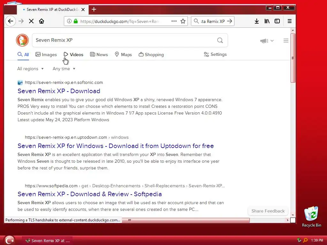327x245 pixels.
Task: Click the green network tray icon
Action: (299, 240)
